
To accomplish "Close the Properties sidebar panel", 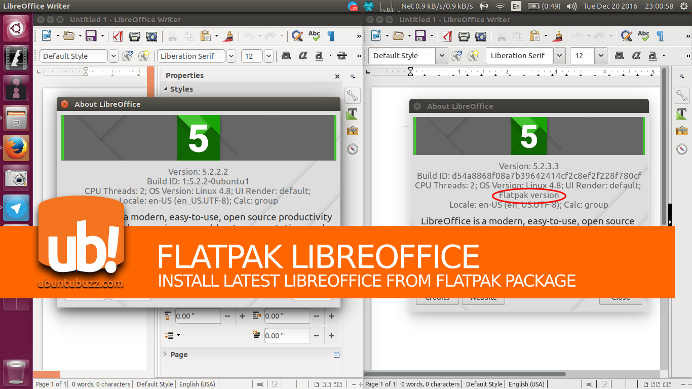I will (x=337, y=76).
